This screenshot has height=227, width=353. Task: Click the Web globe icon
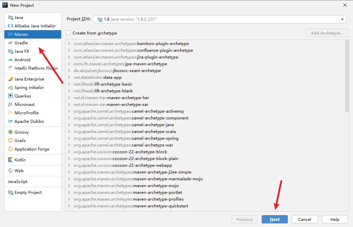tap(10, 171)
